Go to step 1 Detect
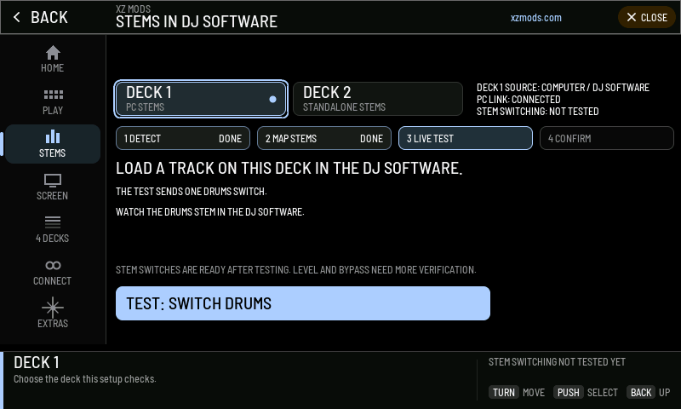 point(183,138)
